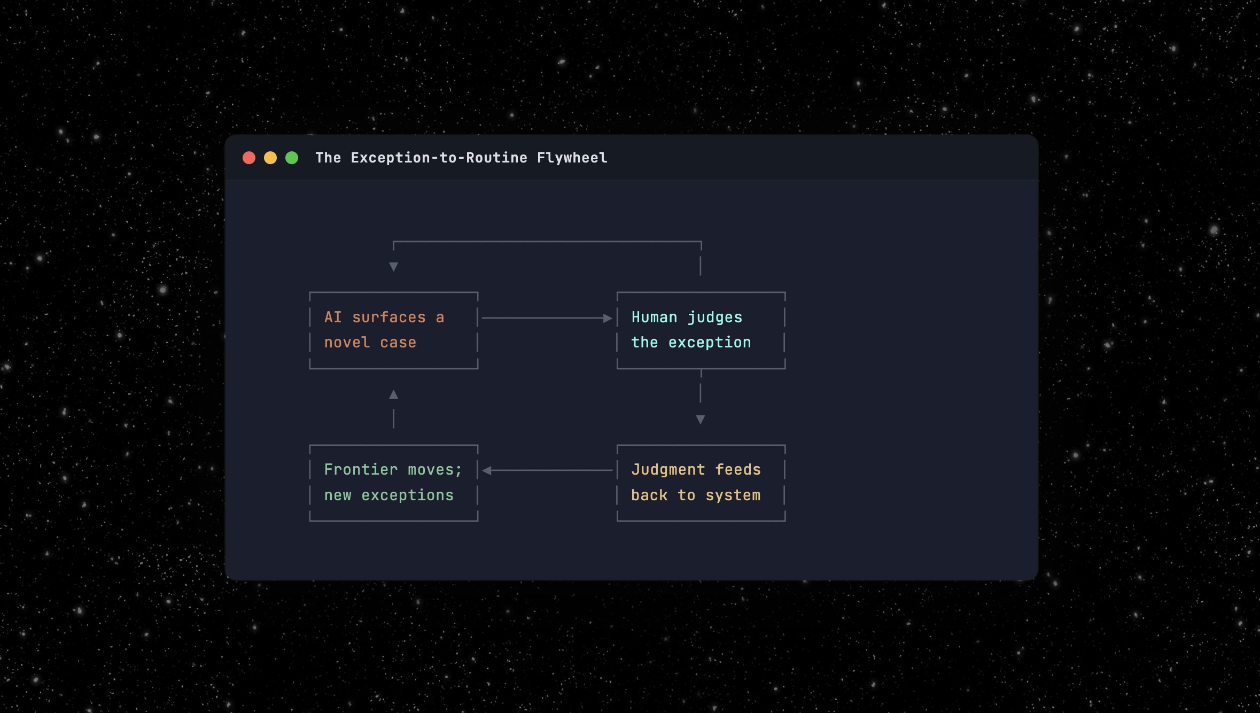Click the text 'the exception'
The height and width of the screenshot is (713, 1260).
pos(691,343)
